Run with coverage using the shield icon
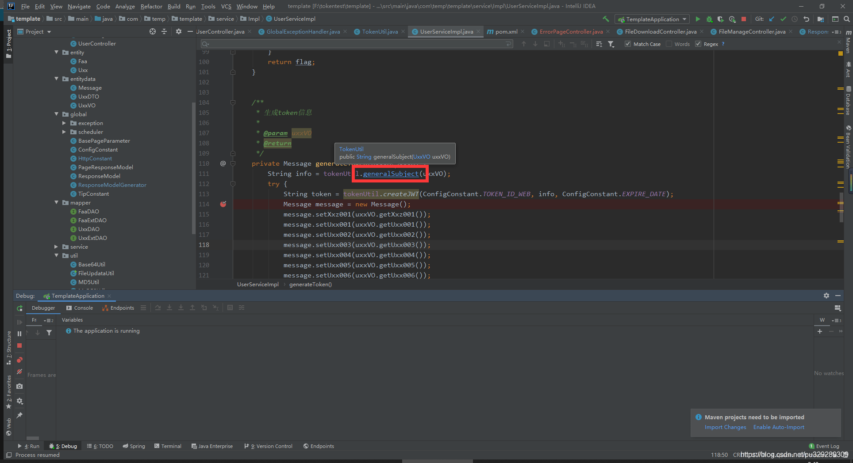This screenshot has width=853, height=463. (x=721, y=19)
